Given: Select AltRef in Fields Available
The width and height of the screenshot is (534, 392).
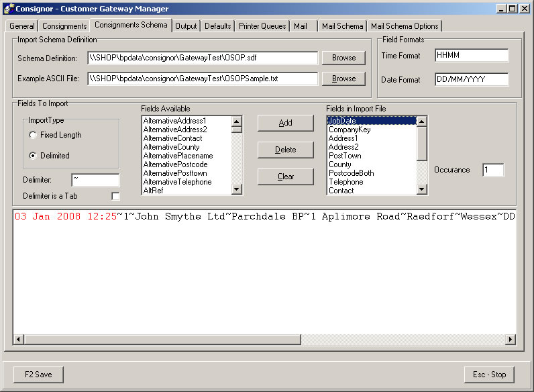Looking at the screenshot, I should 186,191.
